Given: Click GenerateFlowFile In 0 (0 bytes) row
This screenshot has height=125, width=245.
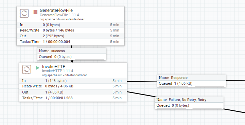Looking at the screenshot, I should pyautogui.click(x=70, y=25).
